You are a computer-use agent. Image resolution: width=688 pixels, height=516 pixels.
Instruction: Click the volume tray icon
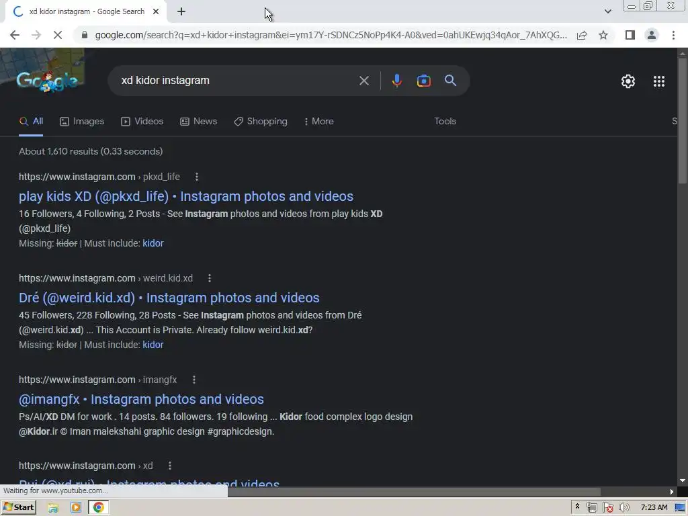tap(623, 508)
